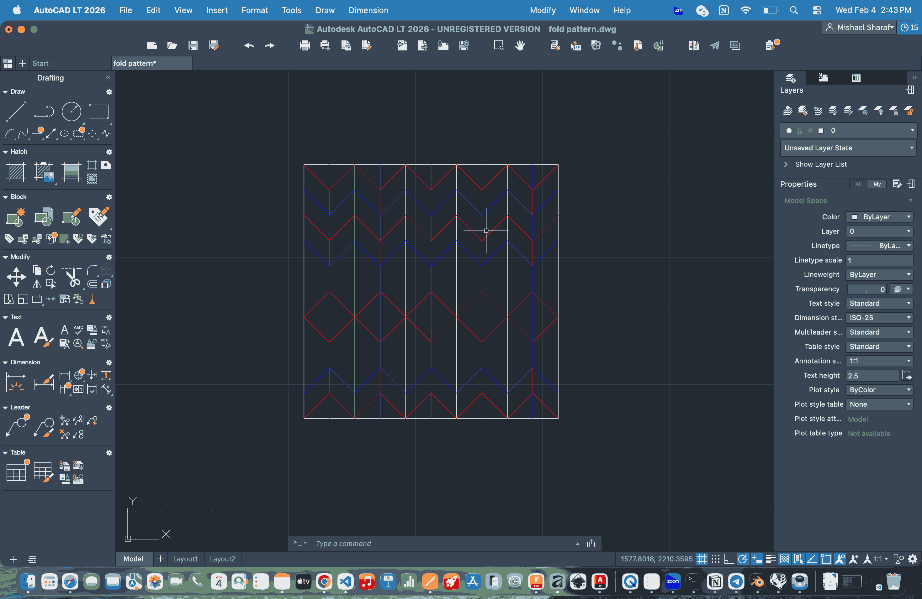Activate the Hatch pattern tool
Viewport: 922px width, 599px height.
point(16,171)
